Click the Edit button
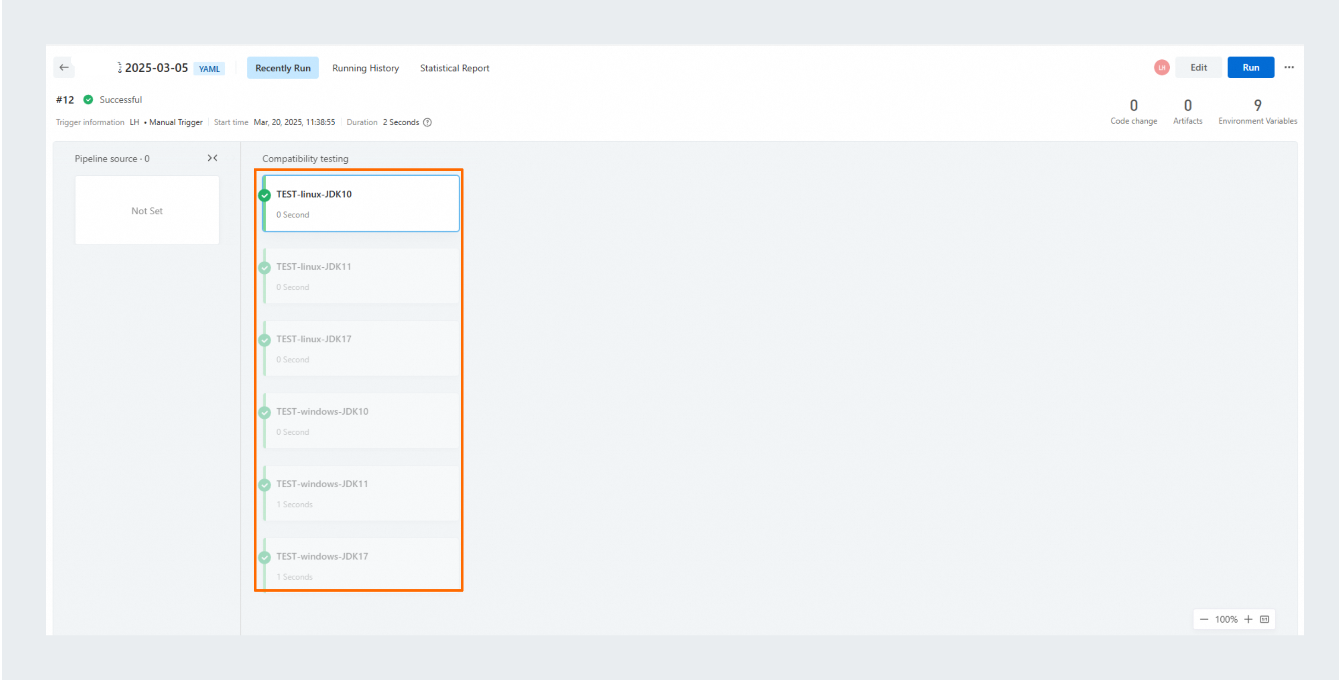1339x680 pixels. 1199,68
